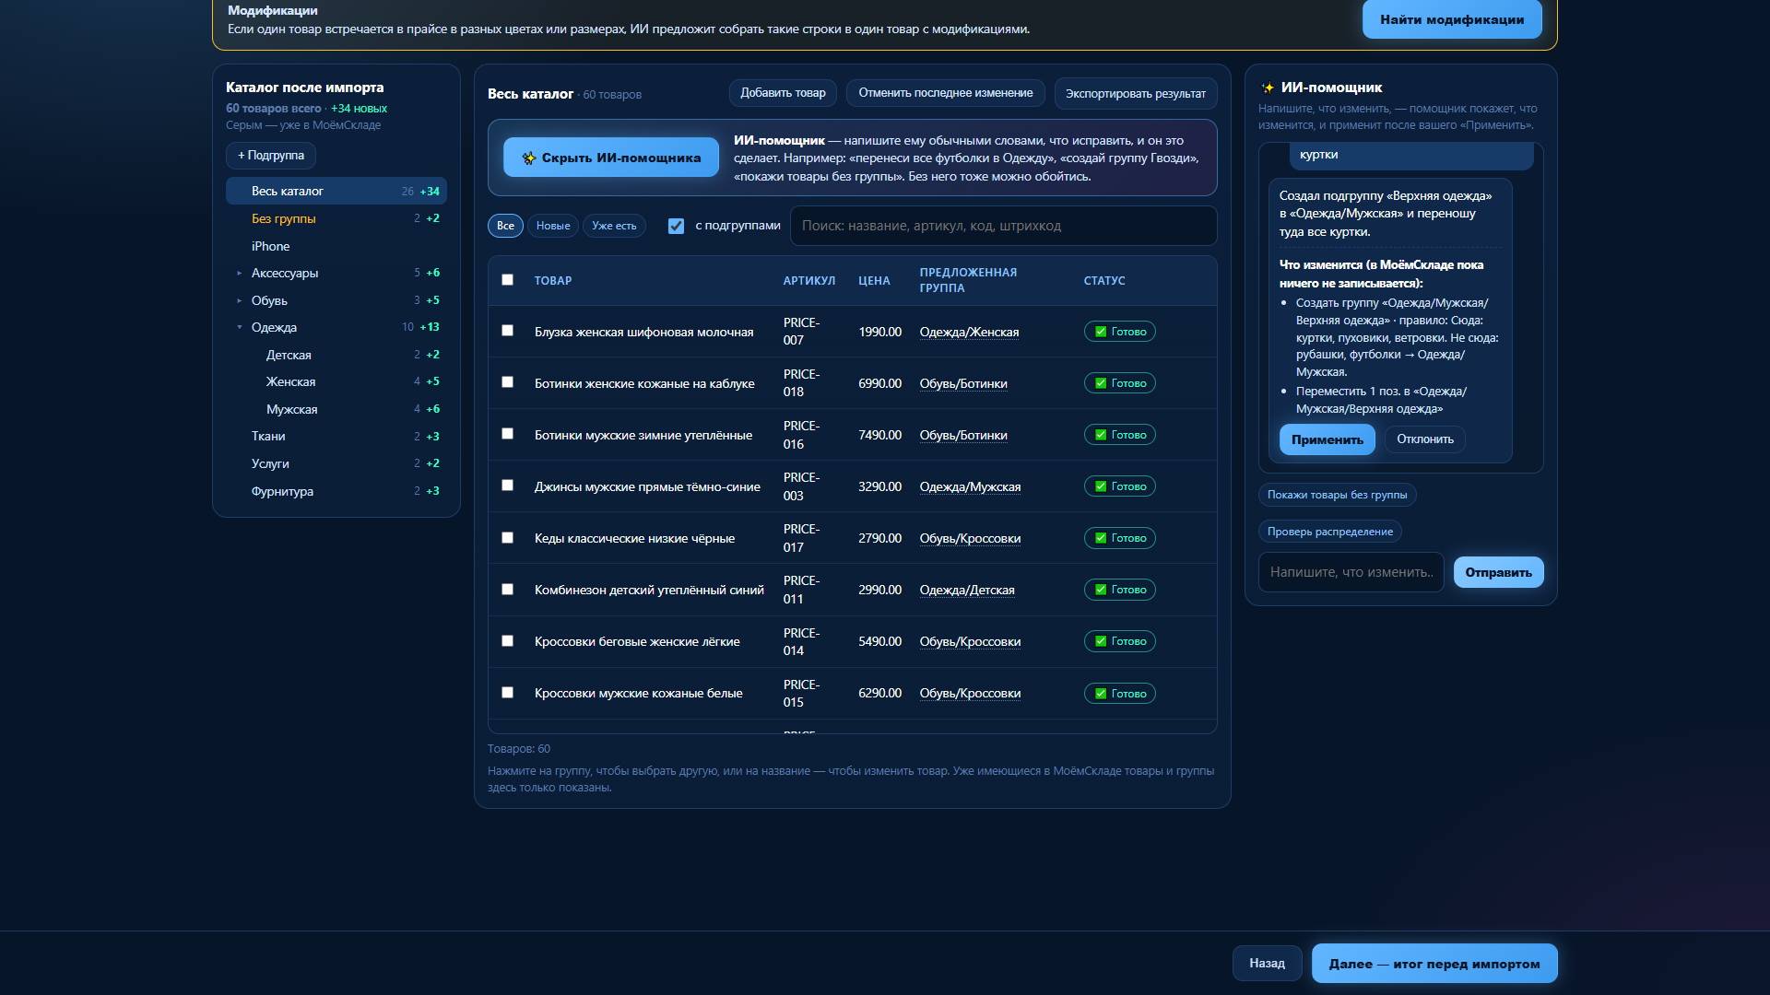Click sparkle icon on Скрыть ИИ-помощника button
Screen dimensions: 1770x995
[529, 158]
